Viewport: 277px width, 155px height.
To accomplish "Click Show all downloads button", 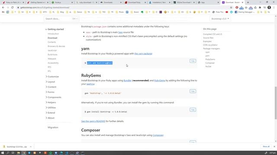I will pos(266,146).
